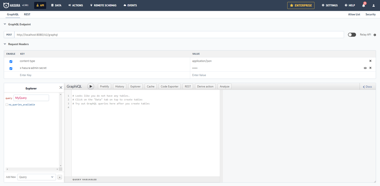Click the REST toolbar button
Image resolution: width=380 pixels, height=186 pixels.
pyautogui.click(x=188, y=87)
